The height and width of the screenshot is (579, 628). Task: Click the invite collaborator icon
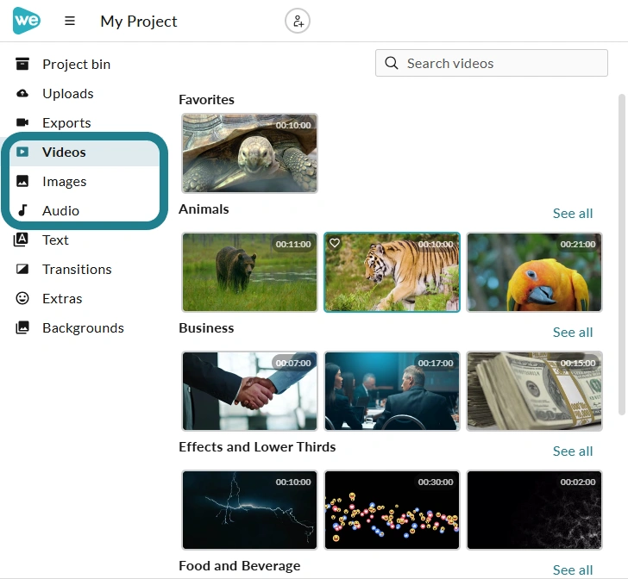point(298,21)
